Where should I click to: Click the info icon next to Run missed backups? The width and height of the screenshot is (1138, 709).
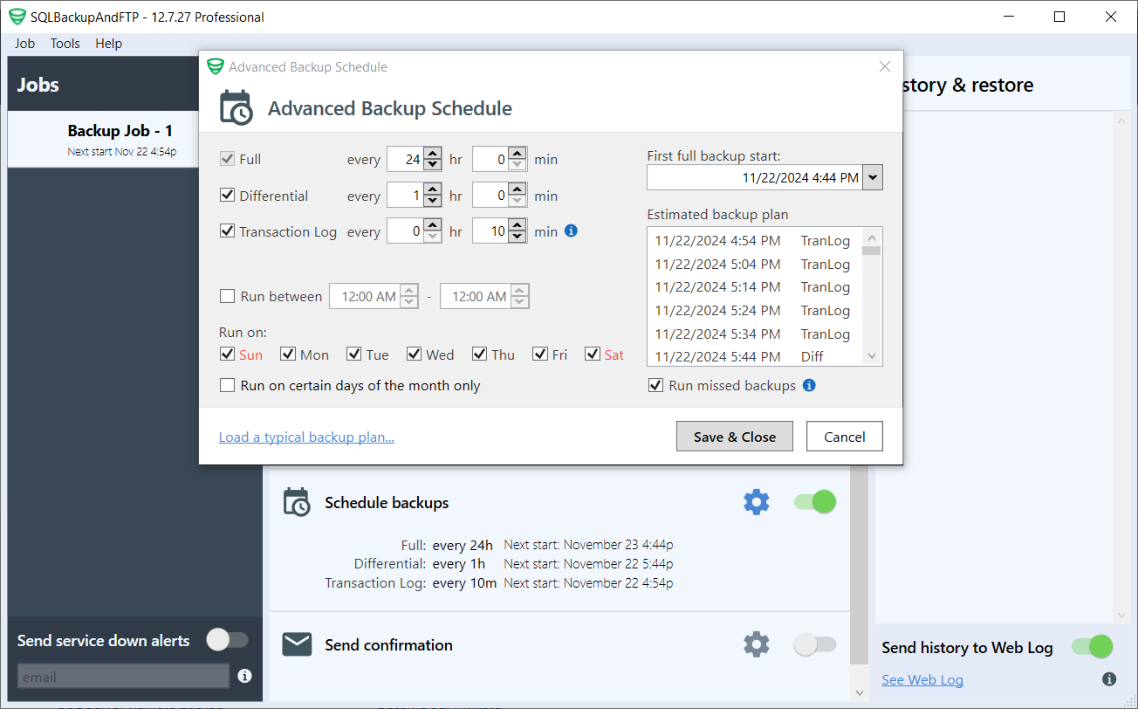[809, 385]
